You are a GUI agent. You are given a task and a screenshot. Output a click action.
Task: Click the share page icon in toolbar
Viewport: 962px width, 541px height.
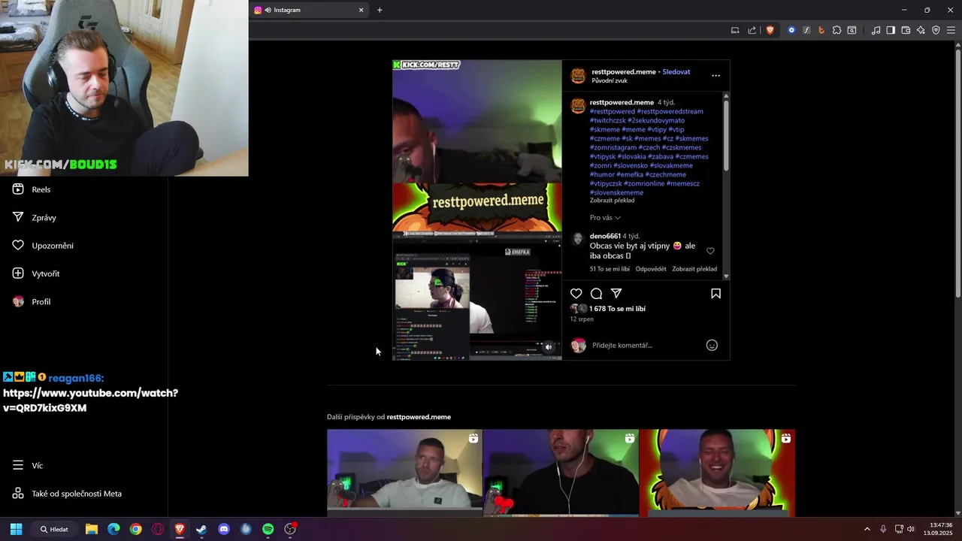[752, 30]
